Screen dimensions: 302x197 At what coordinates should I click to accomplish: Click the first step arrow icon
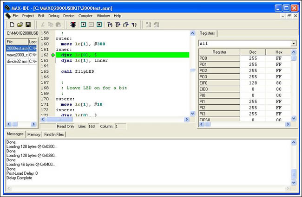109,24
